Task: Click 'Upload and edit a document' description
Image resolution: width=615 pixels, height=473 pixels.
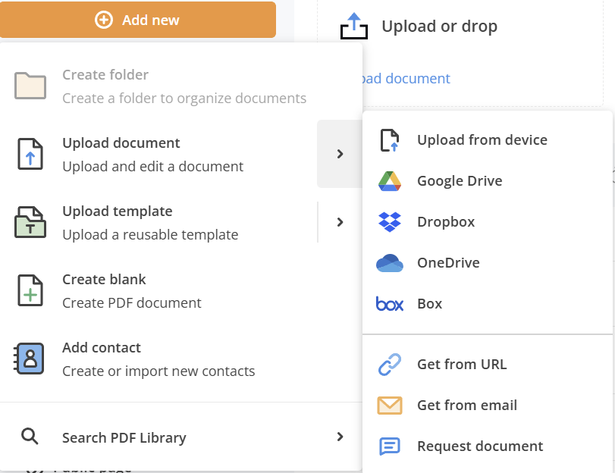Action: coord(153,166)
